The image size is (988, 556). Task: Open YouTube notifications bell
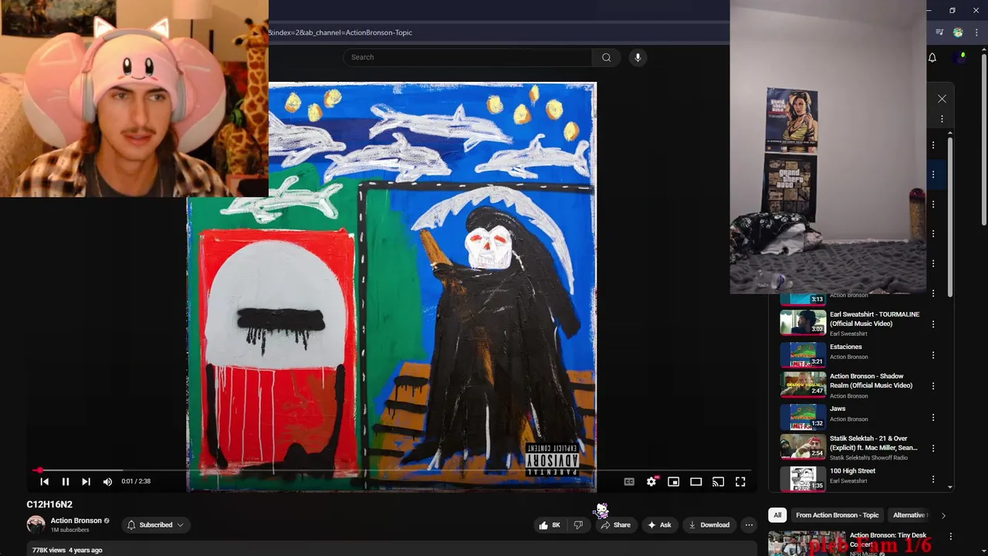[x=932, y=57]
